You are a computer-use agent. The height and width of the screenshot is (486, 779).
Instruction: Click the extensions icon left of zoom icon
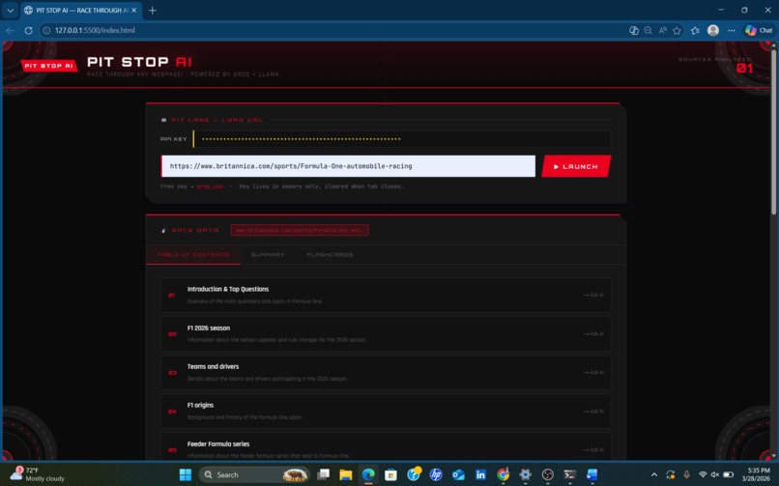(x=633, y=30)
